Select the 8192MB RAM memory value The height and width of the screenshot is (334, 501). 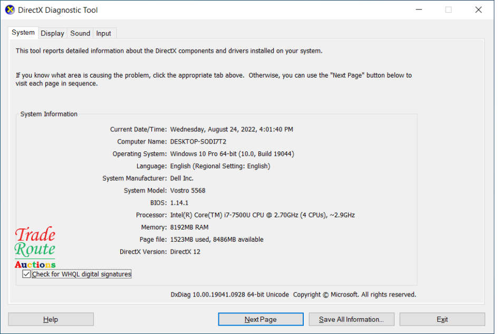pos(188,227)
